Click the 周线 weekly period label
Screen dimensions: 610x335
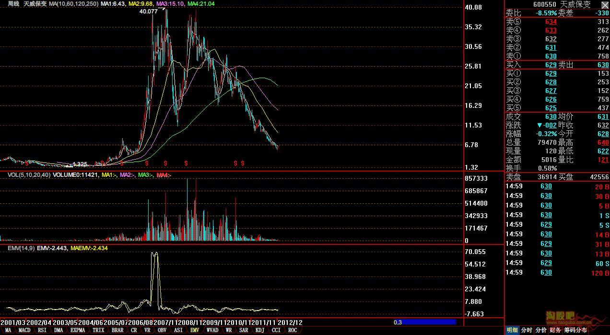14,3
